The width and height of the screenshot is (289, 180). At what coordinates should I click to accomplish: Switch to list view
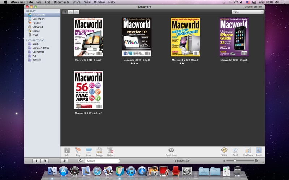(x=76, y=12)
